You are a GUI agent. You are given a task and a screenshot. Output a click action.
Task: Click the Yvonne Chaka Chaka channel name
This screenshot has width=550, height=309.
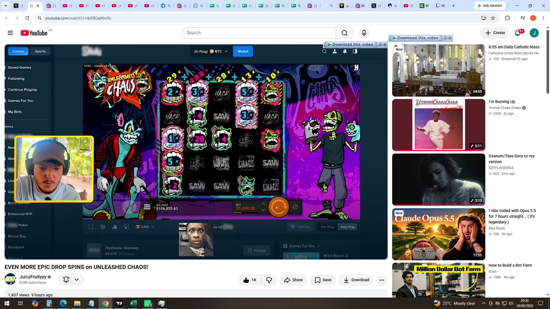click(505, 108)
